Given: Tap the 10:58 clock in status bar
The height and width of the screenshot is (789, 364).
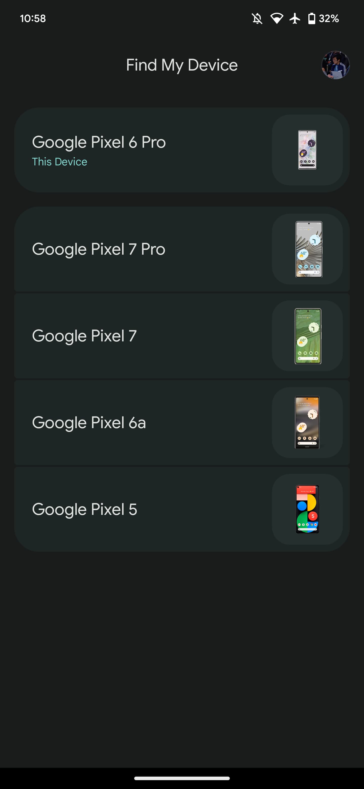Looking at the screenshot, I should tap(33, 18).
